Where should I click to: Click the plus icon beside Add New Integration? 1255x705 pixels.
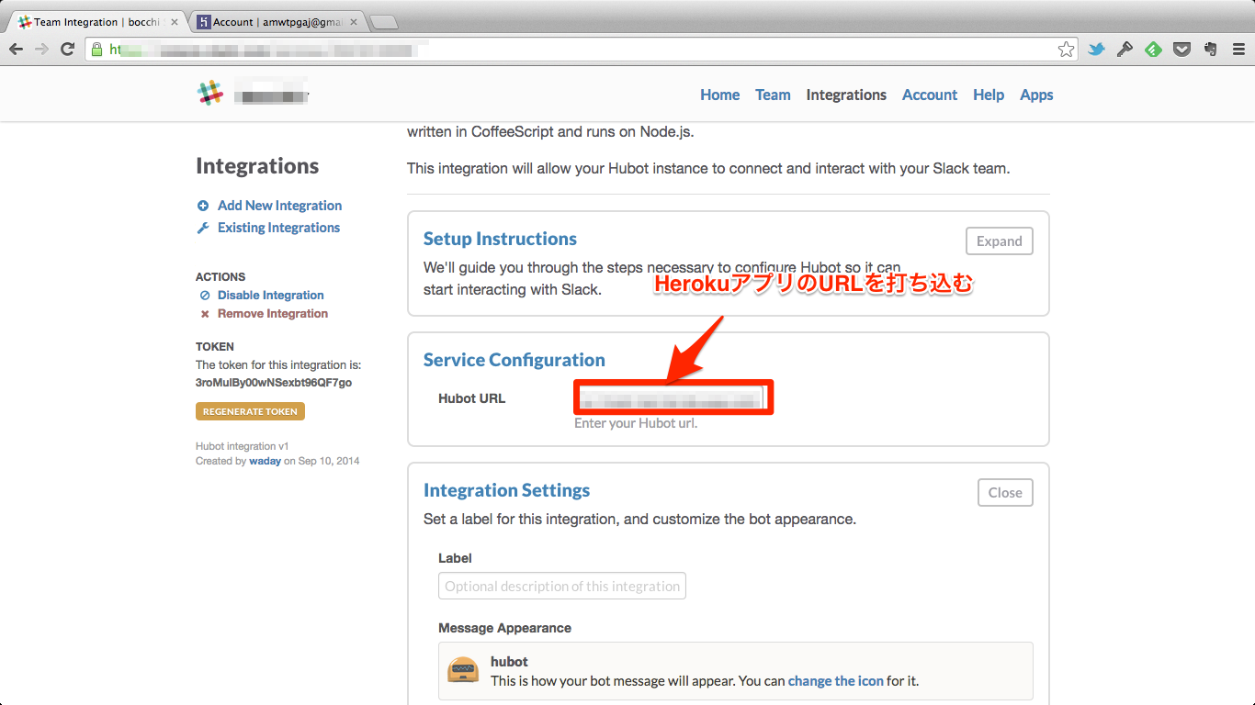203,206
